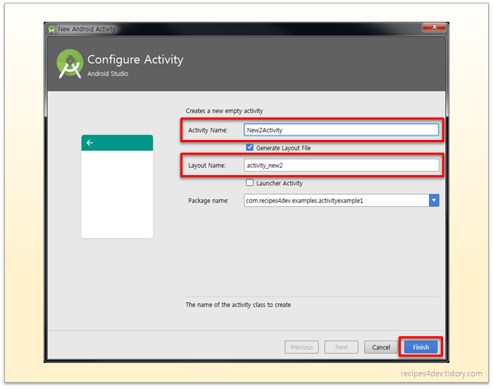Close the New Android Activity dialog
493x389 pixels.
[x=435, y=27]
